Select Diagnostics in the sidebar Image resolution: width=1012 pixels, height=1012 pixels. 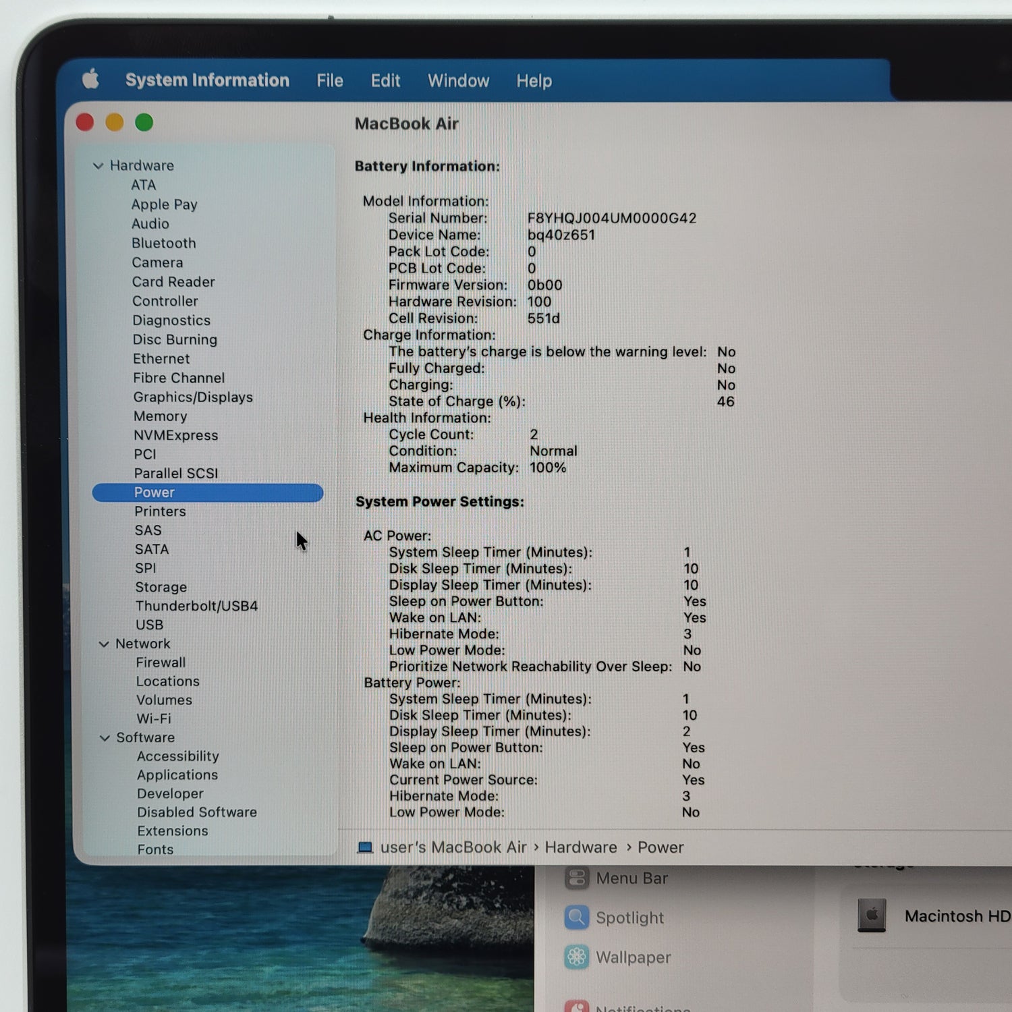coord(171,320)
